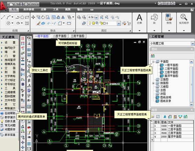
Task: Click the Hatch tool in draw panel
Action: coord(27,23)
